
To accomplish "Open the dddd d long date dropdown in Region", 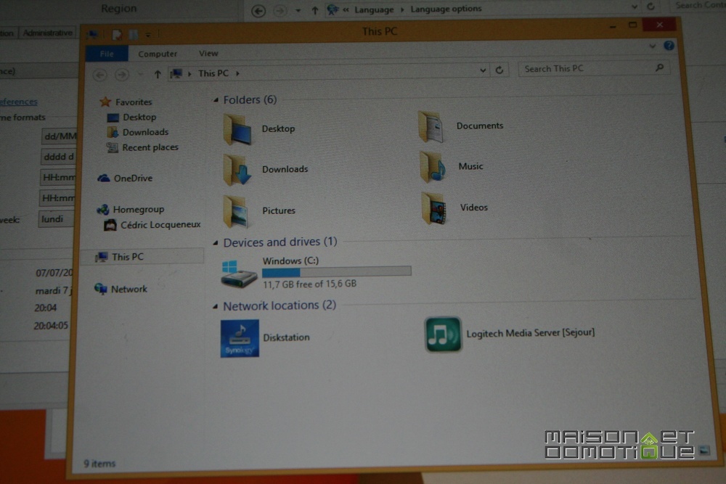I will pyautogui.click(x=58, y=157).
